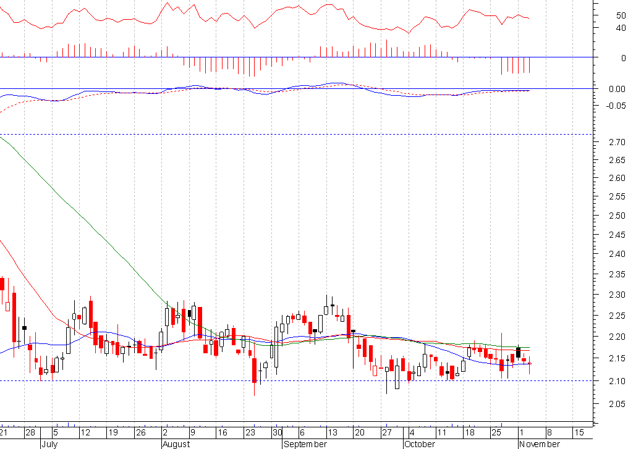The height and width of the screenshot is (449, 628).
Task: Click date label 19 on the time axis
Action: point(113,432)
